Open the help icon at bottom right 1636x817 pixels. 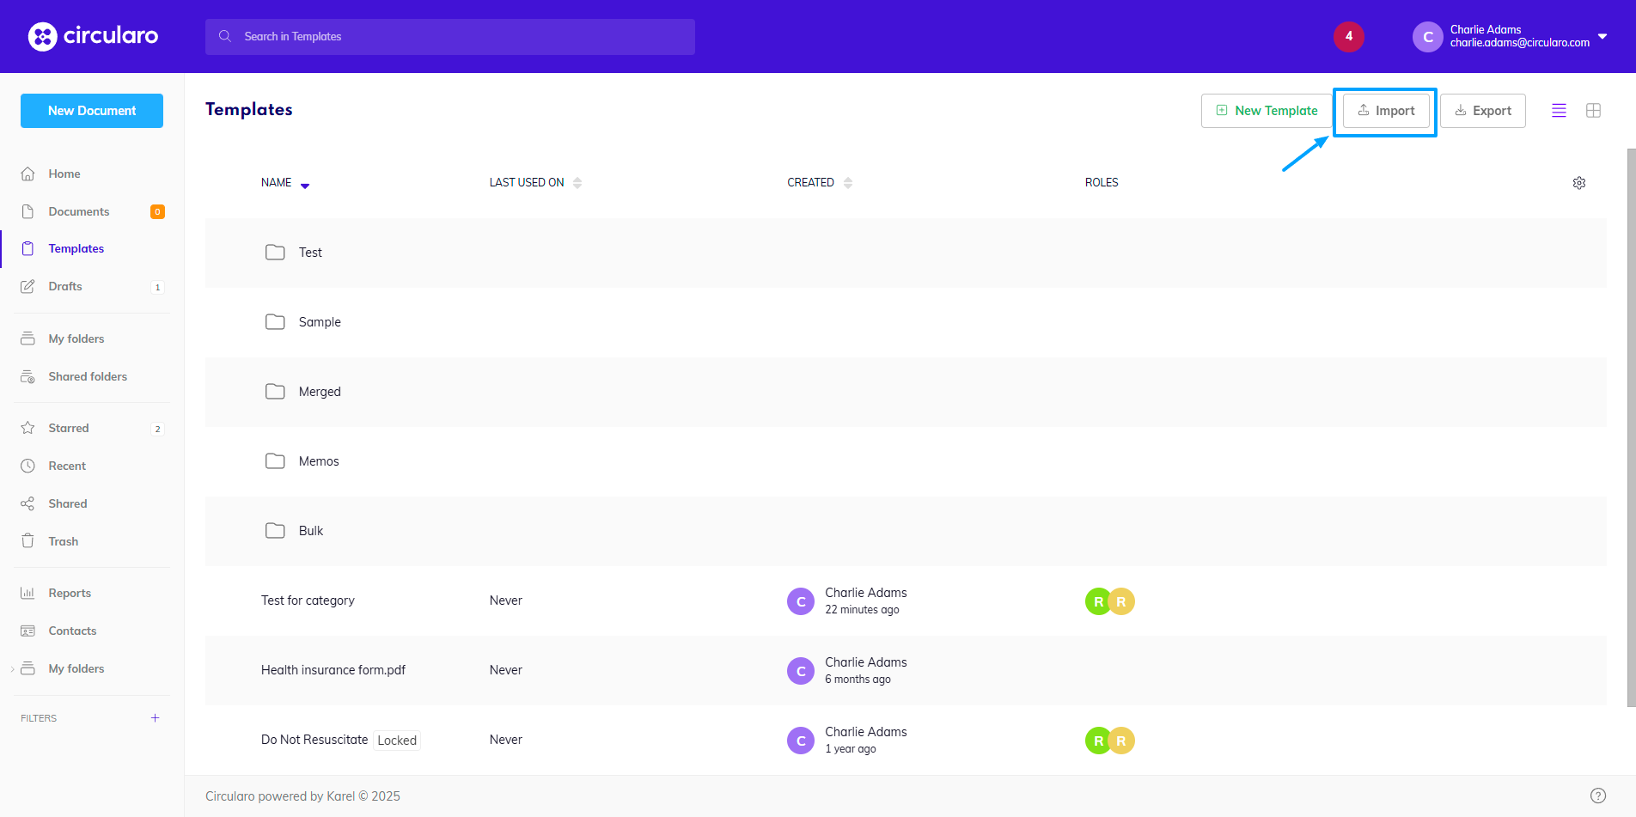click(1599, 796)
